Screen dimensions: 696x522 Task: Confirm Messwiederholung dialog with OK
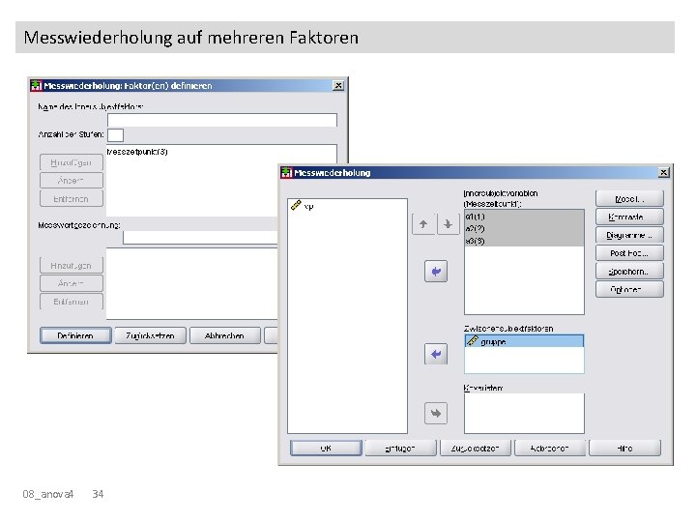[x=326, y=448]
